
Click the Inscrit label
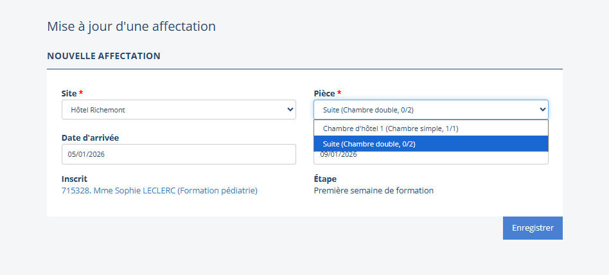(75, 179)
